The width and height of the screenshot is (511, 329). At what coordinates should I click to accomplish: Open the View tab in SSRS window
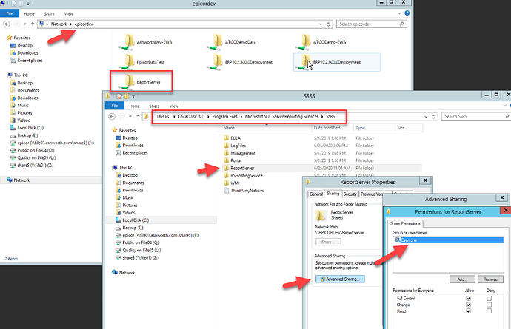(174, 106)
